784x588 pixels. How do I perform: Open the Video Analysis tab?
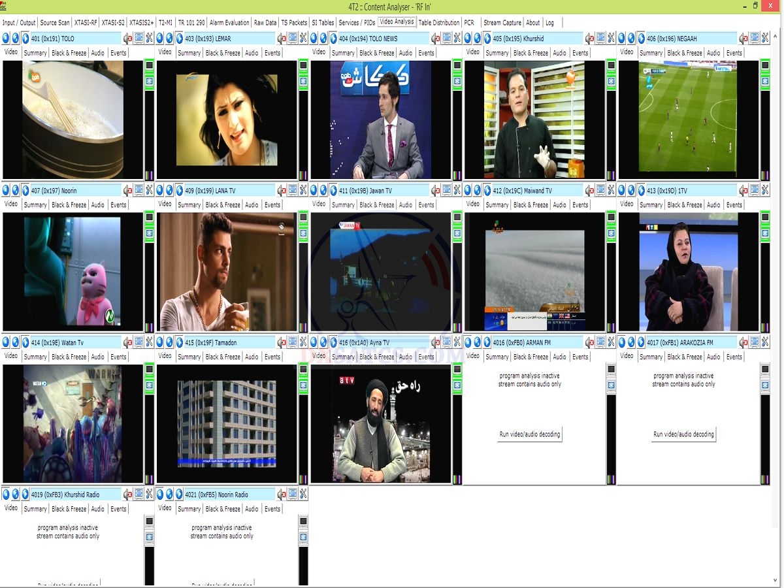click(397, 22)
